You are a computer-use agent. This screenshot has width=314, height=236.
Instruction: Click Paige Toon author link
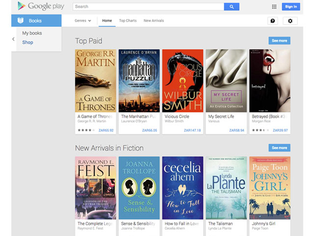pyautogui.click(x=260, y=228)
